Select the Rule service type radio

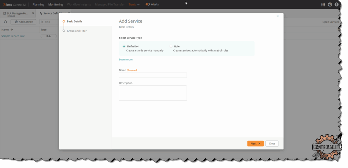[171, 46]
